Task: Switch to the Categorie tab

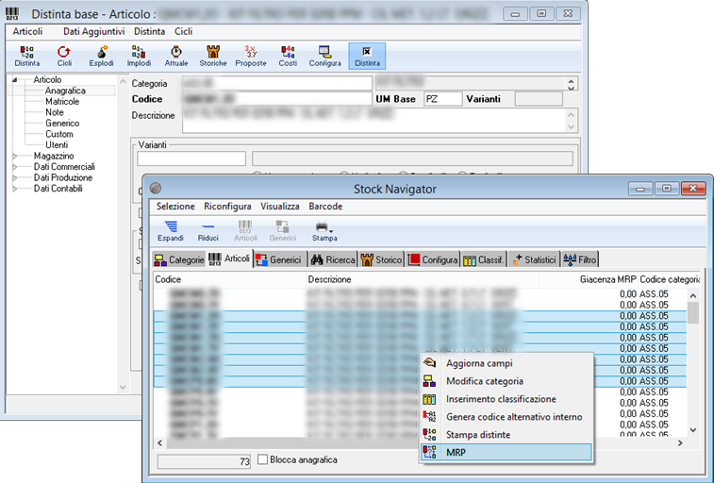Action: click(179, 259)
